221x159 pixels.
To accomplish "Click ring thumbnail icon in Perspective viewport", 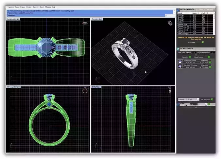I will (170, 23).
